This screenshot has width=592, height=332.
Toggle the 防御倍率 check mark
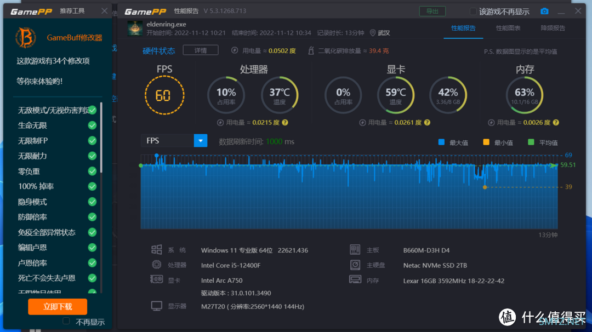click(92, 217)
